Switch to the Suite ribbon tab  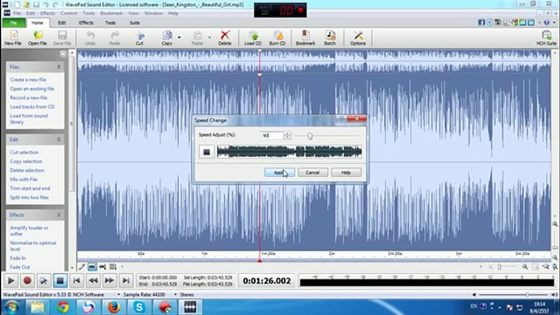134,23
